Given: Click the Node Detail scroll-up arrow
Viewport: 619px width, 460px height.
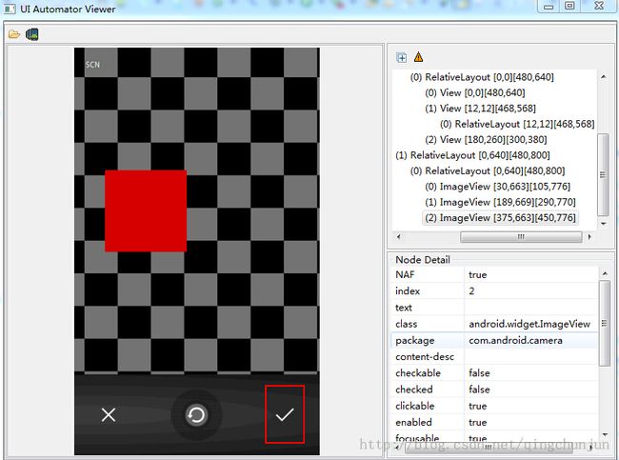Looking at the screenshot, I should tap(605, 273).
